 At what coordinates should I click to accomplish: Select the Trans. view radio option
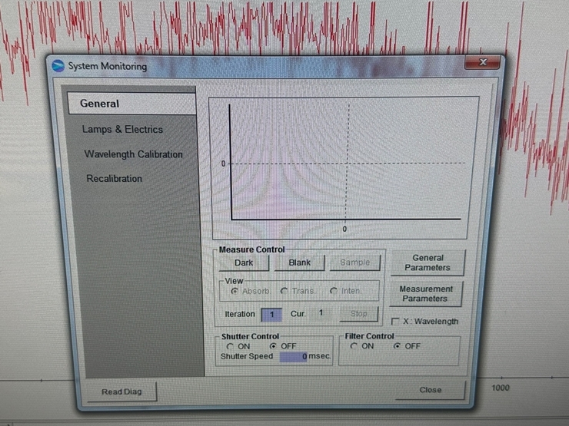point(283,291)
